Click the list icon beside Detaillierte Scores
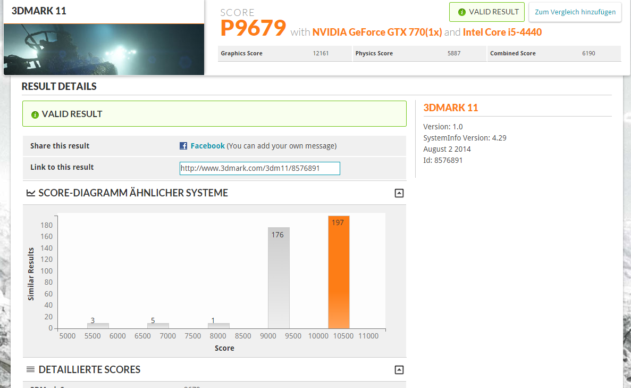Viewport: 631px width, 388px height. 31,369
